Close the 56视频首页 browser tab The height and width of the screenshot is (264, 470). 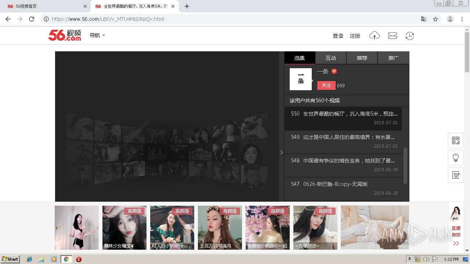[x=85, y=6]
